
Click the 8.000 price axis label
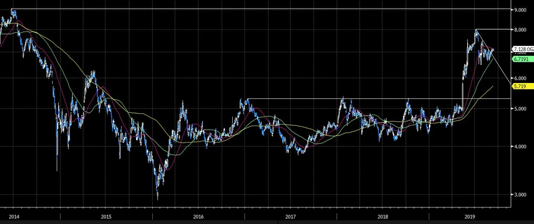[x=520, y=30]
